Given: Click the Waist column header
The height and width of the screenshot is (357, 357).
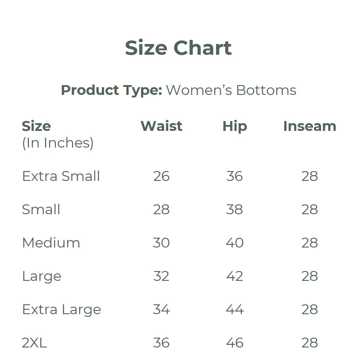Looking at the screenshot, I should (x=161, y=126).
